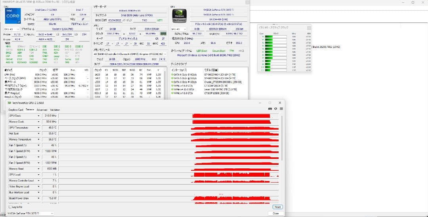
Task: Open the Validation tab
Action: tap(55, 110)
